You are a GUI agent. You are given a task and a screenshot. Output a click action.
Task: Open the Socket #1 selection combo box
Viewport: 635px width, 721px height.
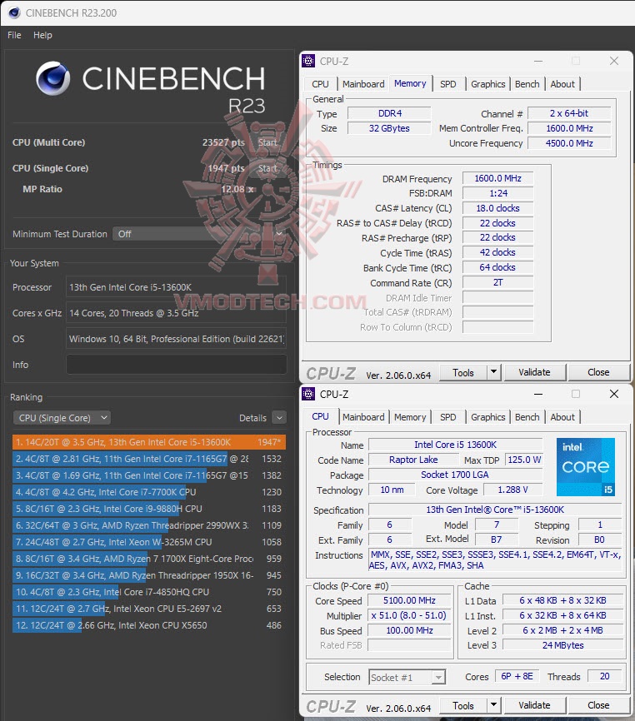click(407, 678)
